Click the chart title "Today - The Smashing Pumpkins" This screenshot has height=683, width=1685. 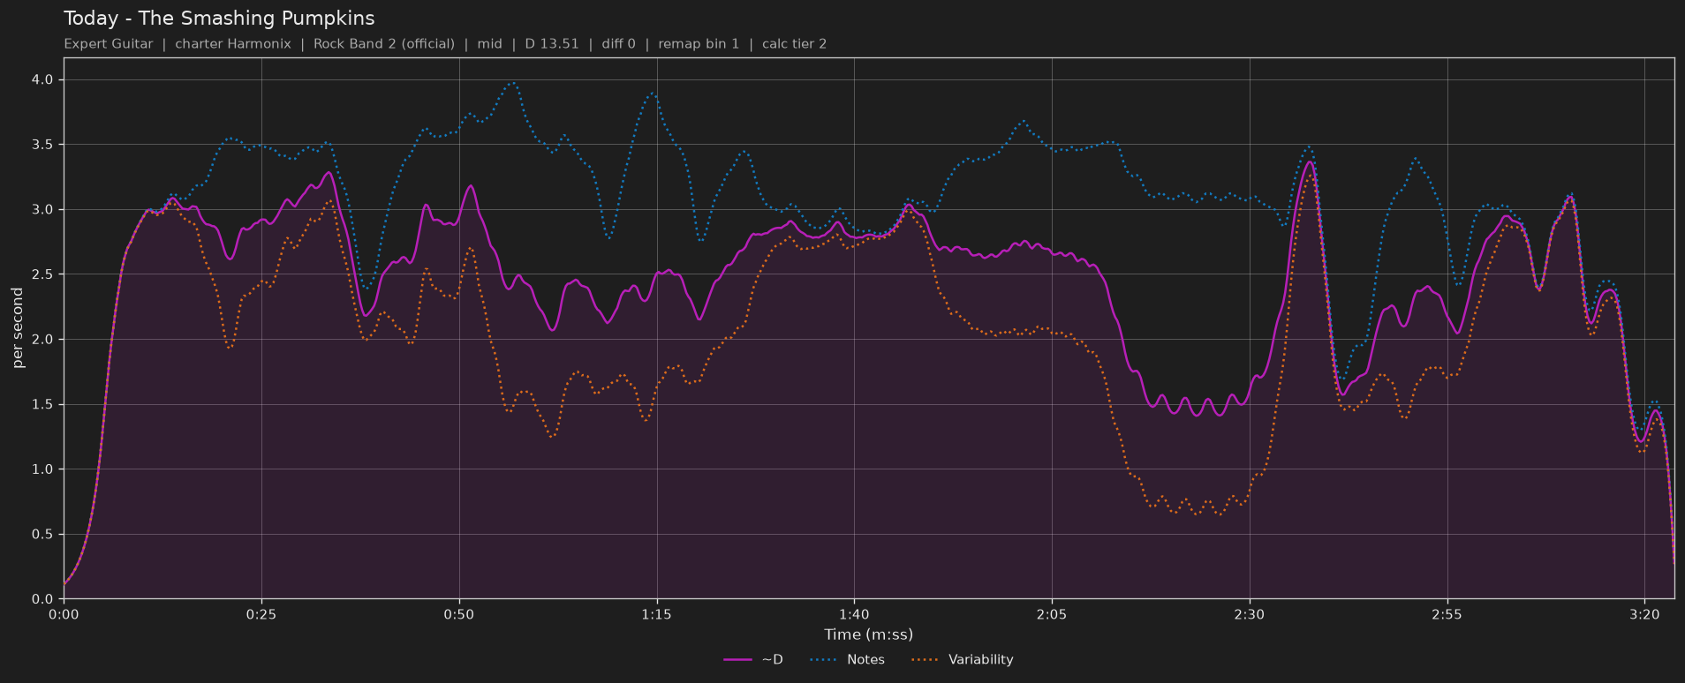coord(219,19)
